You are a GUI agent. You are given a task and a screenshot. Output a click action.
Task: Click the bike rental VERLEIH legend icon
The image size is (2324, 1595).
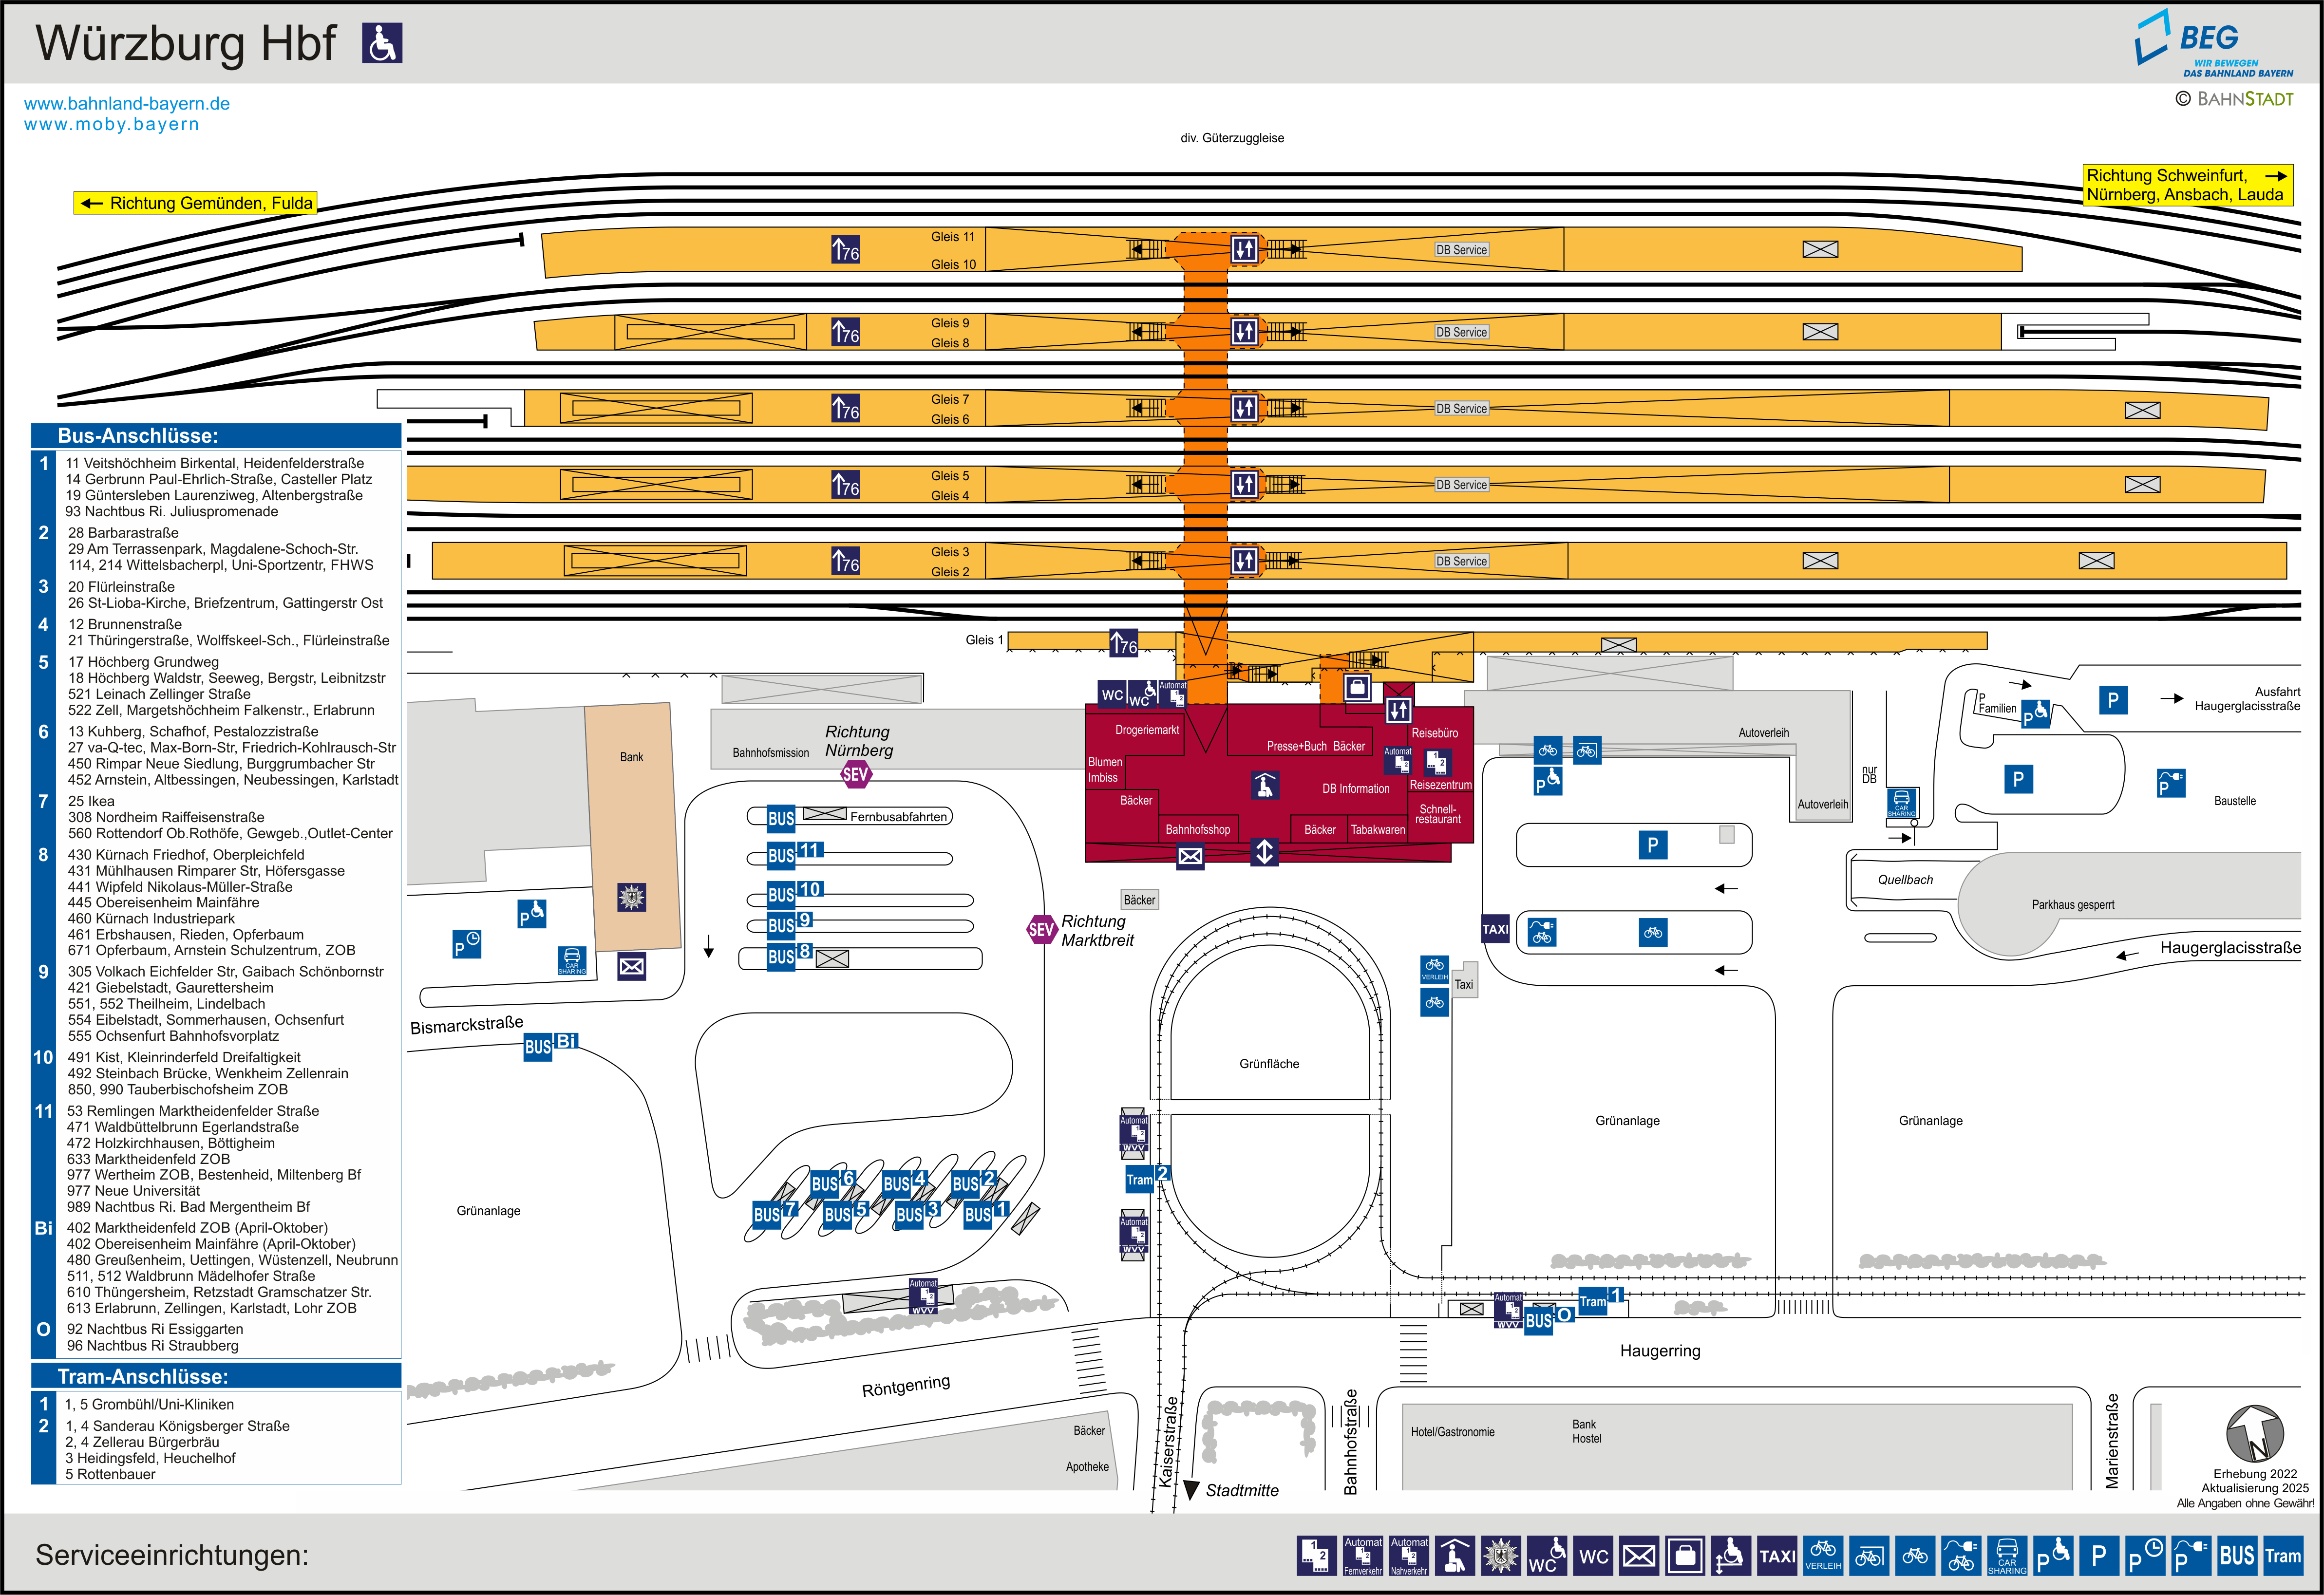[x=1822, y=1555]
